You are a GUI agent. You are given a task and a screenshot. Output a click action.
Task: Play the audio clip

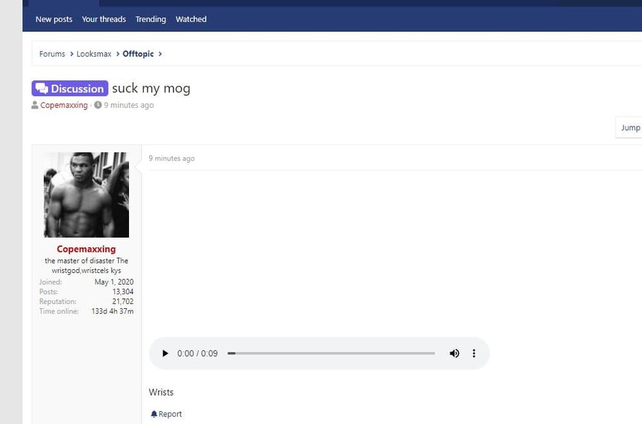[165, 353]
